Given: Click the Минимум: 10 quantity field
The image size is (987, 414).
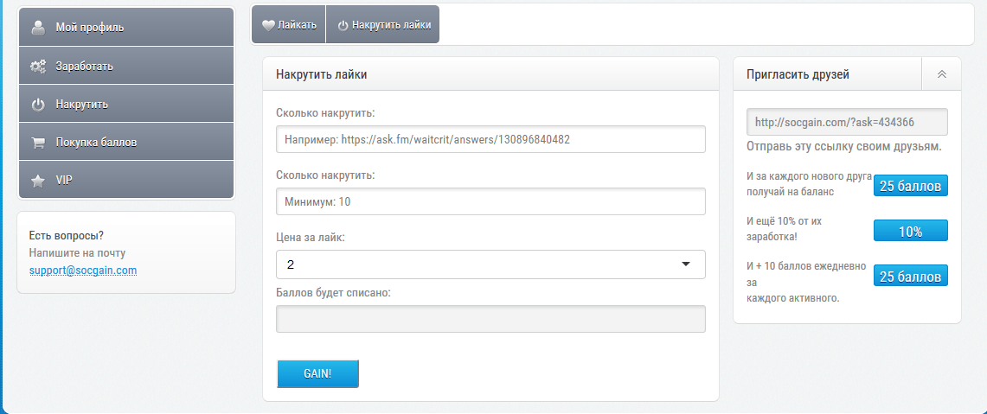Looking at the screenshot, I should coord(490,201).
